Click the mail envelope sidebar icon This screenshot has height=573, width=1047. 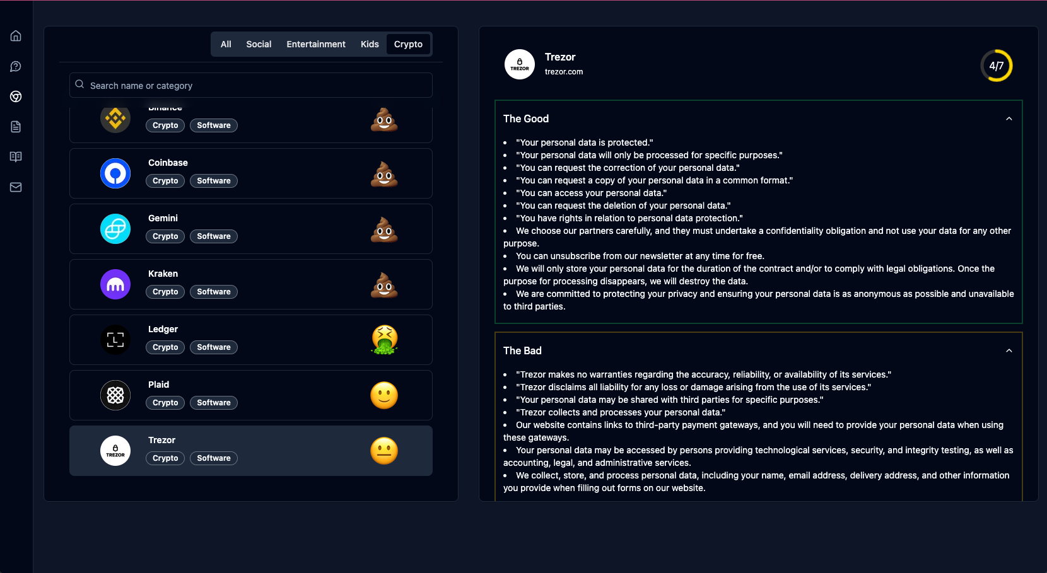16,187
